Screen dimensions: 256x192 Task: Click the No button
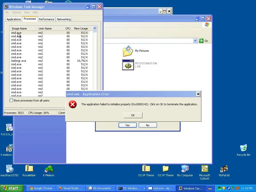[148, 125]
